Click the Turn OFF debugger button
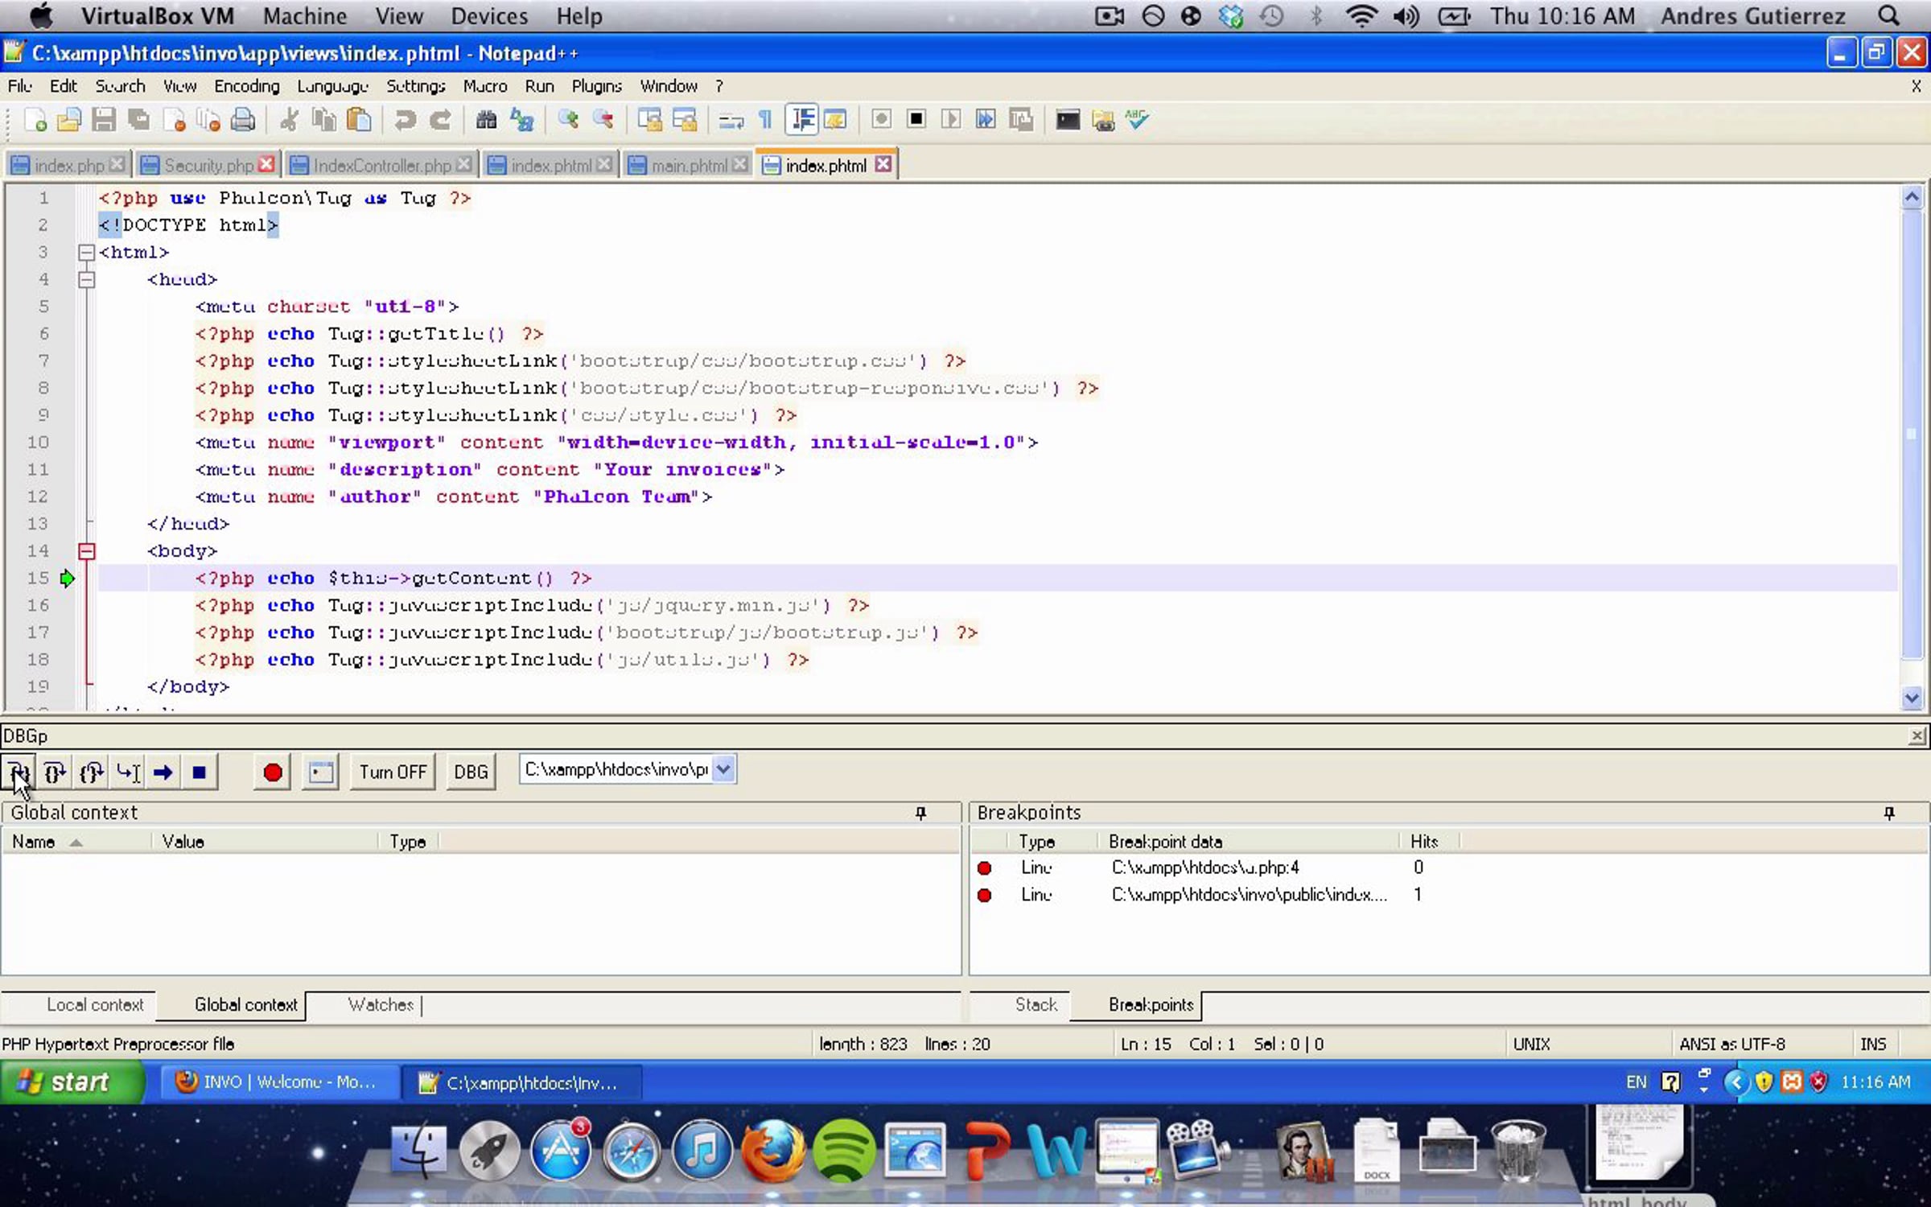Viewport: 1931px width, 1207px height. [x=393, y=772]
